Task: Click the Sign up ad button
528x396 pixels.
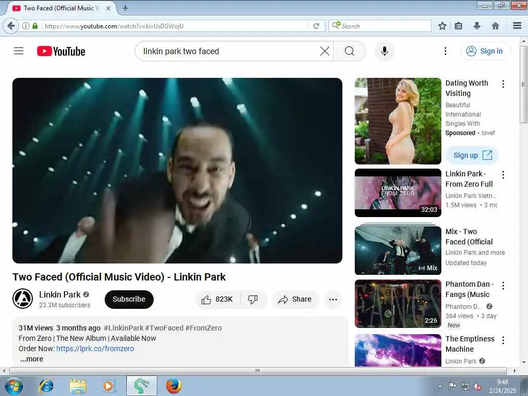Action: click(x=472, y=155)
